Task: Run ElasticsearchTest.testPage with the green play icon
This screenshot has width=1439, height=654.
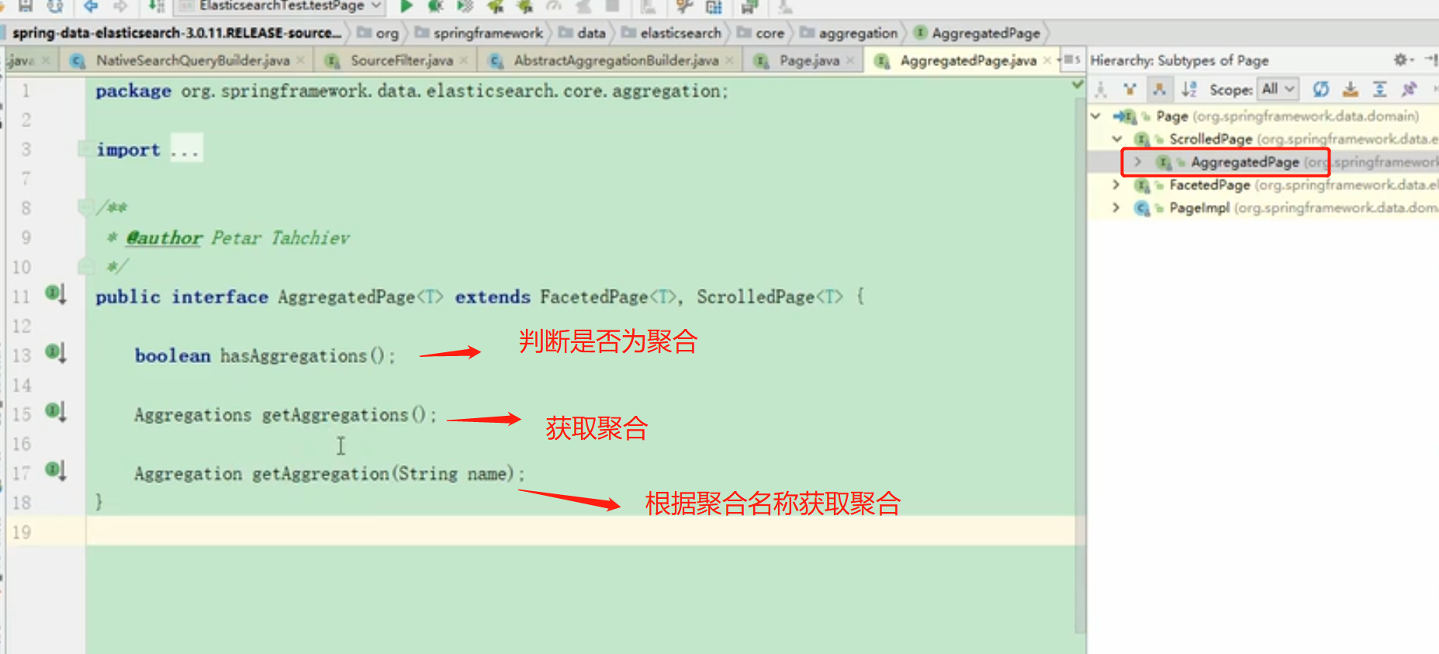Action: click(406, 7)
